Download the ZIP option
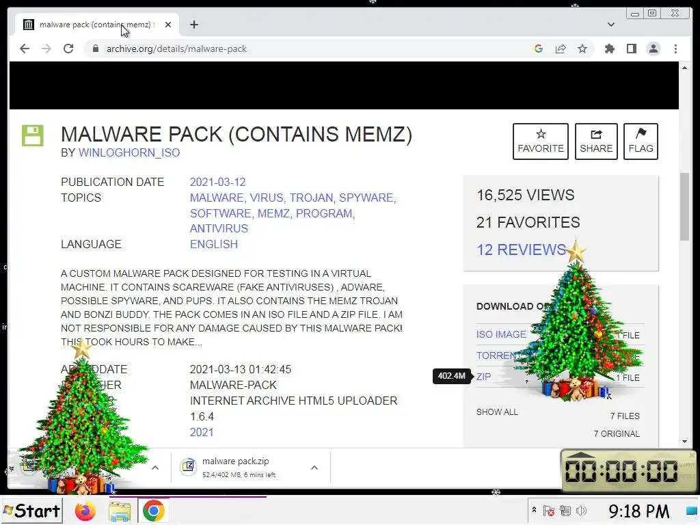This screenshot has width=700, height=525. 483,377
